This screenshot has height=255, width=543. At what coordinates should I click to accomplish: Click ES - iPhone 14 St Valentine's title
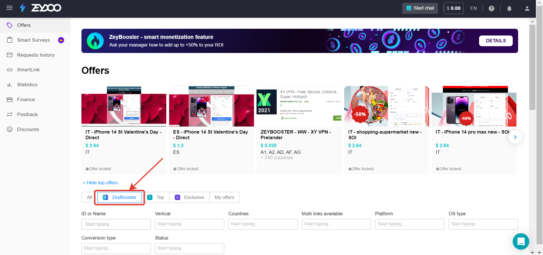[x=210, y=135]
